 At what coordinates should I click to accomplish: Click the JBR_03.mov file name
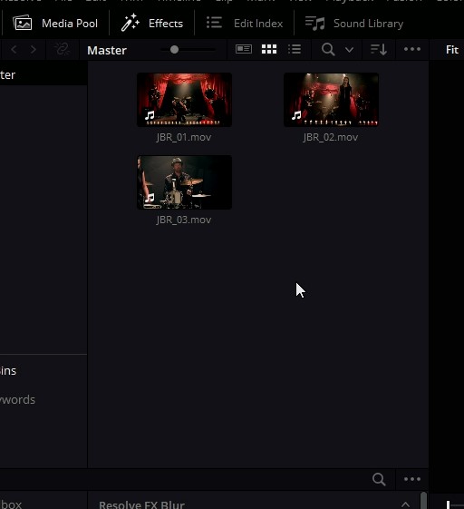point(184,220)
